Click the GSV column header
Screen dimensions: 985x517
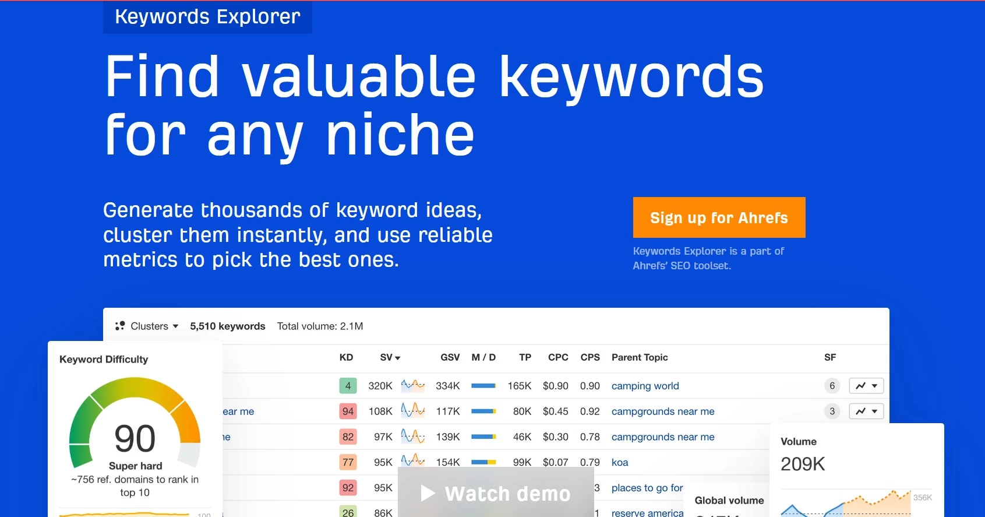[450, 357]
